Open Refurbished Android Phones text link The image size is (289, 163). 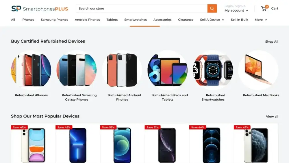tap(125, 97)
